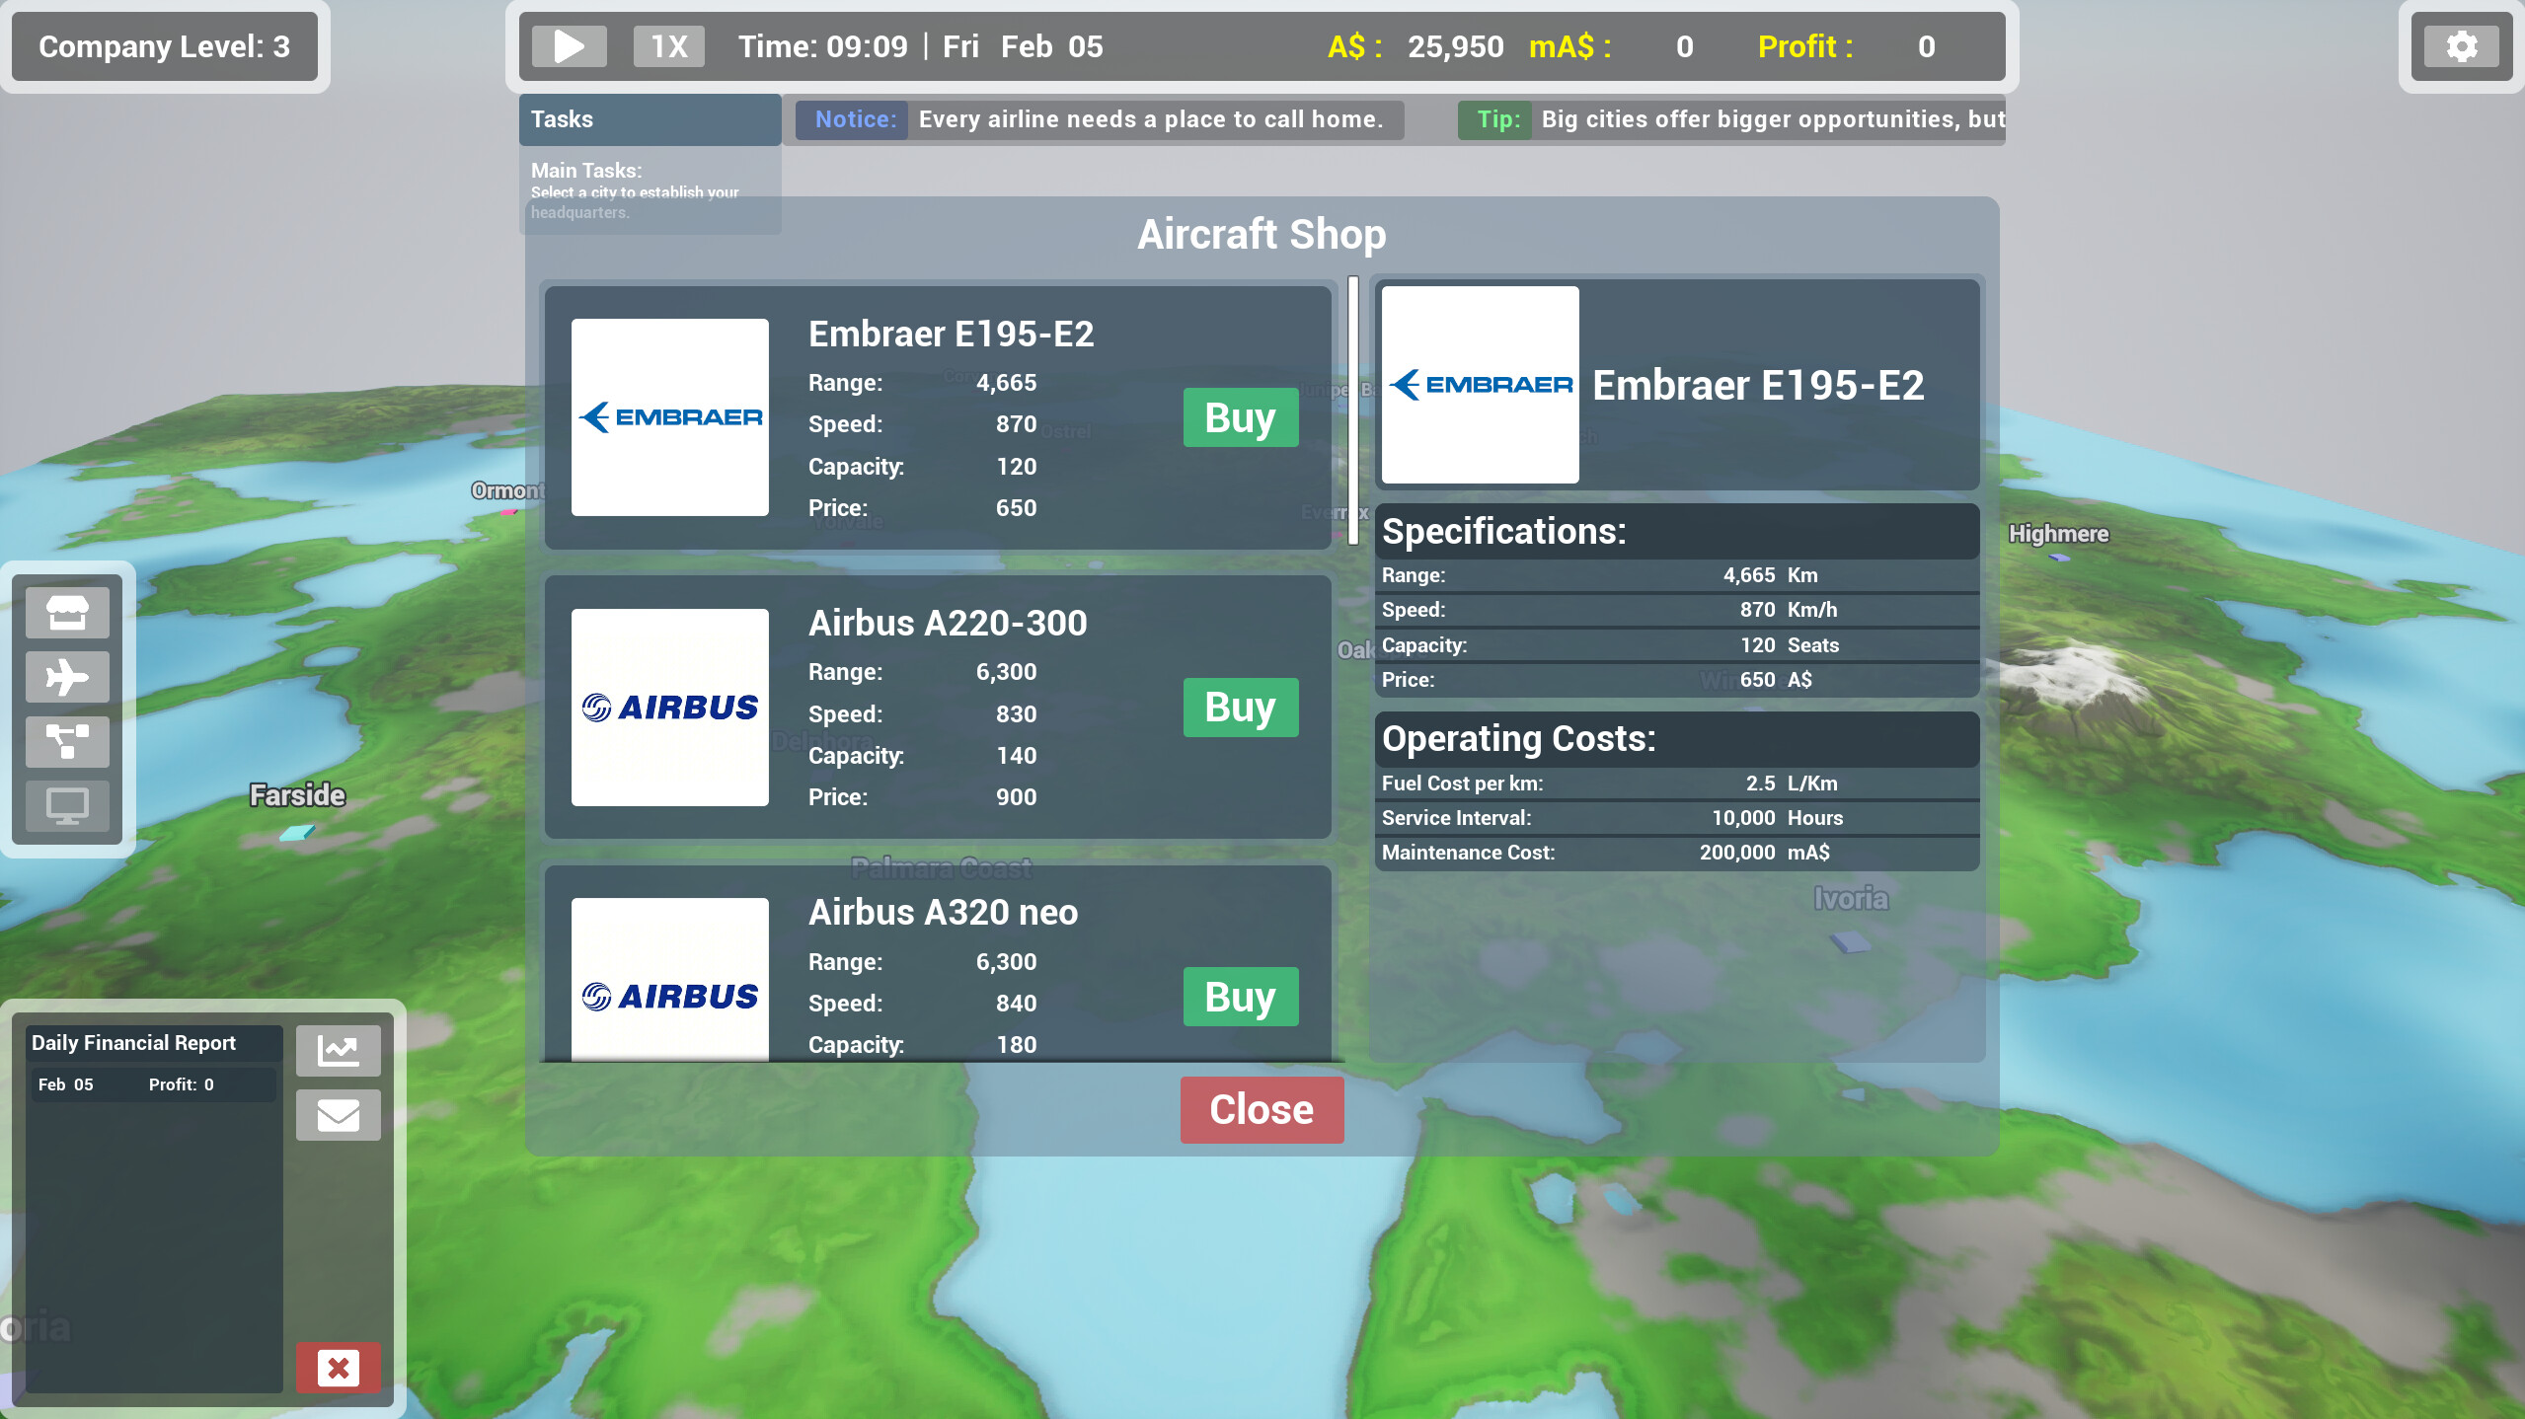Close the Aircraft Shop

1262,1110
